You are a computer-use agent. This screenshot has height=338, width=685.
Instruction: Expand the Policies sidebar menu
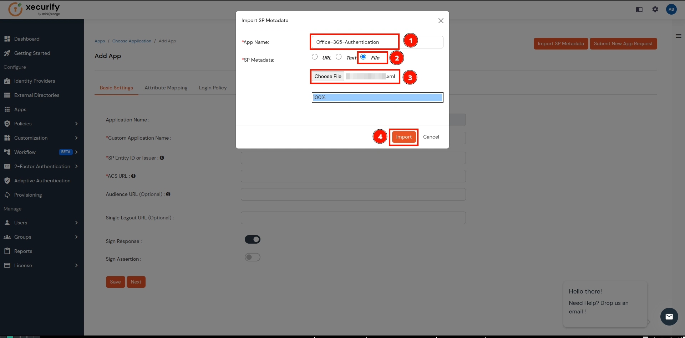click(x=24, y=124)
